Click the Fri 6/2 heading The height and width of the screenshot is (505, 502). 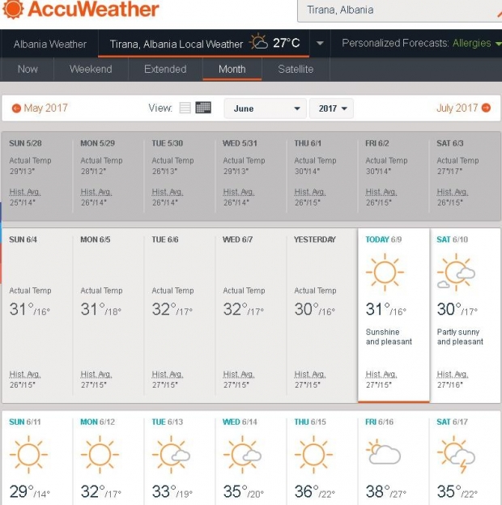pyautogui.click(x=377, y=143)
